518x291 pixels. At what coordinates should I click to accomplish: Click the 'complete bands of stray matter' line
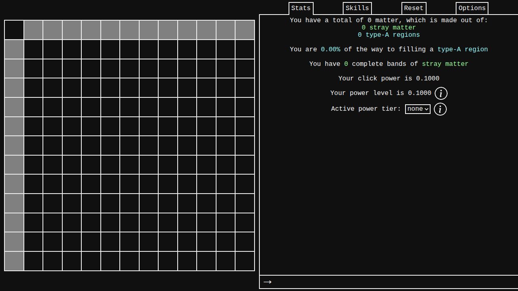click(x=389, y=64)
